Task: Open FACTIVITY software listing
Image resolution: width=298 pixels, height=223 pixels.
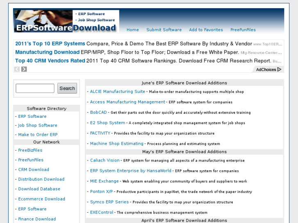Action: click(x=100, y=133)
